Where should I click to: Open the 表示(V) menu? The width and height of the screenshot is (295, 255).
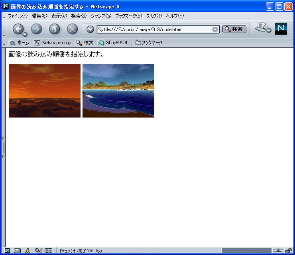[x=59, y=16]
